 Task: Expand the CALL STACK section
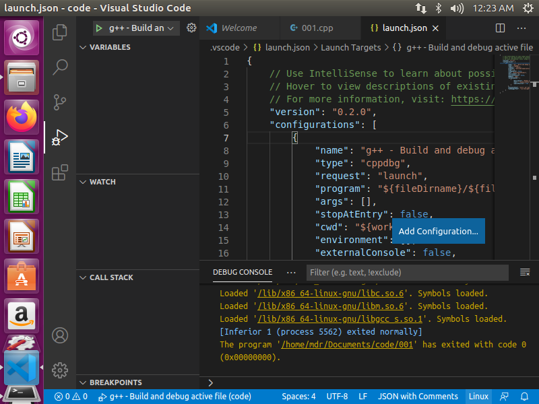[x=111, y=277]
